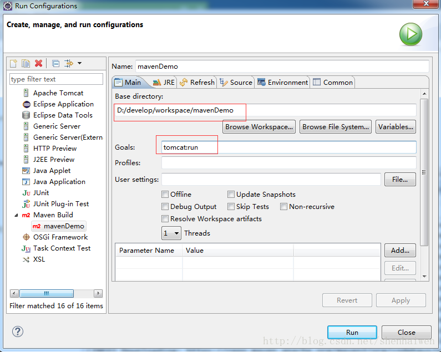Screen dimensions: 441x352
Task: Click the Run button
Action: pyautogui.click(x=352, y=332)
